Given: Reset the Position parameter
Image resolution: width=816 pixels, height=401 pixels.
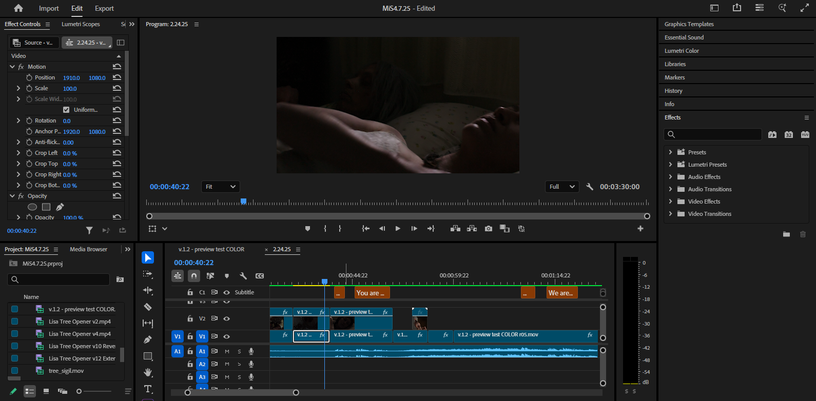Looking at the screenshot, I should [x=117, y=77].
